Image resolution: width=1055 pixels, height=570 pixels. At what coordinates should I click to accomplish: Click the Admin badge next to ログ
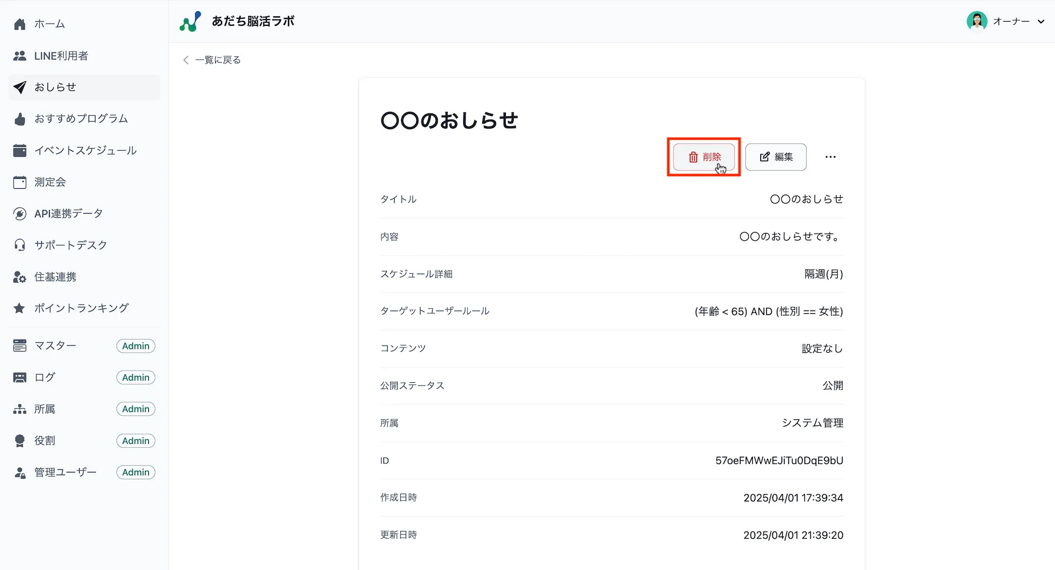(x=135, y=377)
